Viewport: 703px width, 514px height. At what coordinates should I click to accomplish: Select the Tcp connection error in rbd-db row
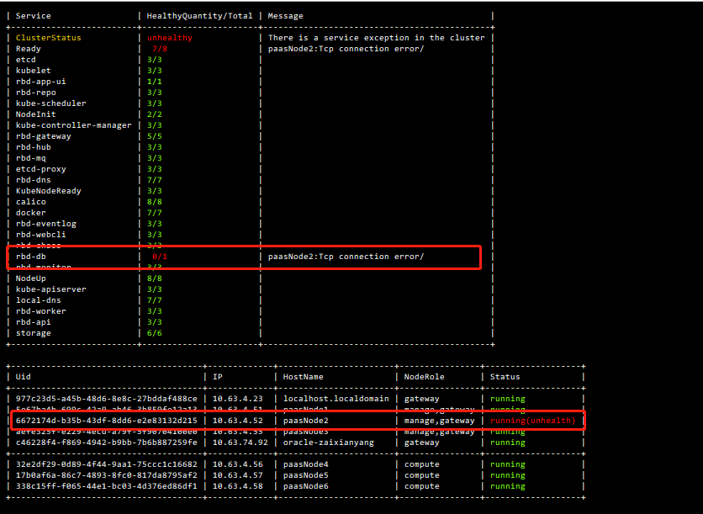[346, 257]
